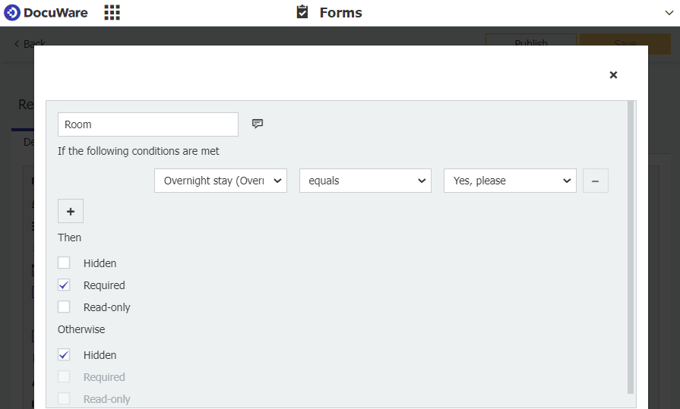Remove condition with minus button
Image resolution: width=680 pixels, height=409 pixels.
[595, 181]
